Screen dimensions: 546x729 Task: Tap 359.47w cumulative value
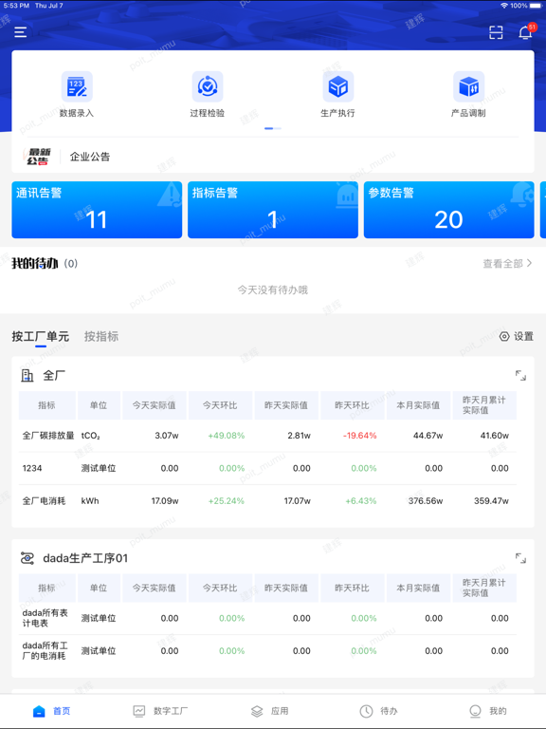tap(491, 501)
